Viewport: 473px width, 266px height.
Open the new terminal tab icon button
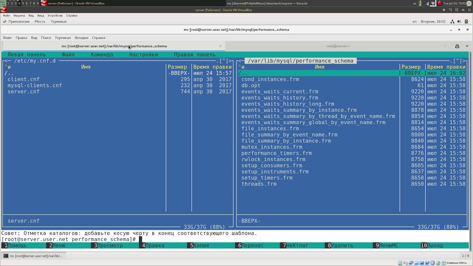[457, 46]
